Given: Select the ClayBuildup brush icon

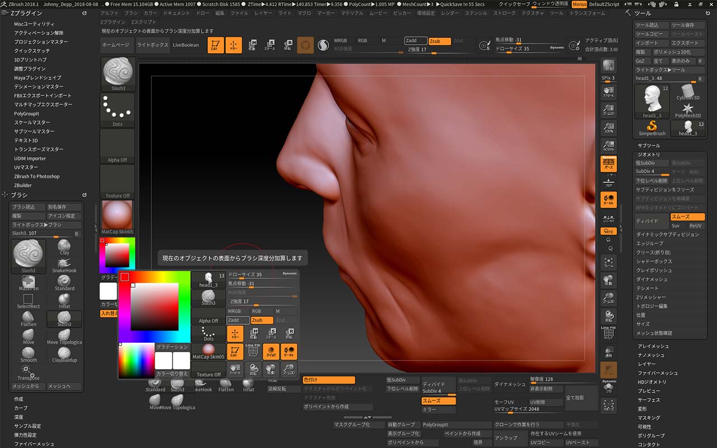Looking at the screenshot, I should click(x=64, y=354).
